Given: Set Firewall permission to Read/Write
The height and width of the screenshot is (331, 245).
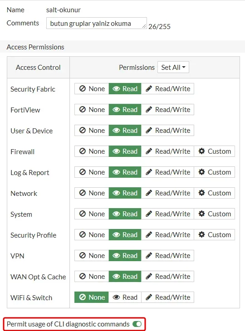Looking at the screenshot, I should (168, 151).
